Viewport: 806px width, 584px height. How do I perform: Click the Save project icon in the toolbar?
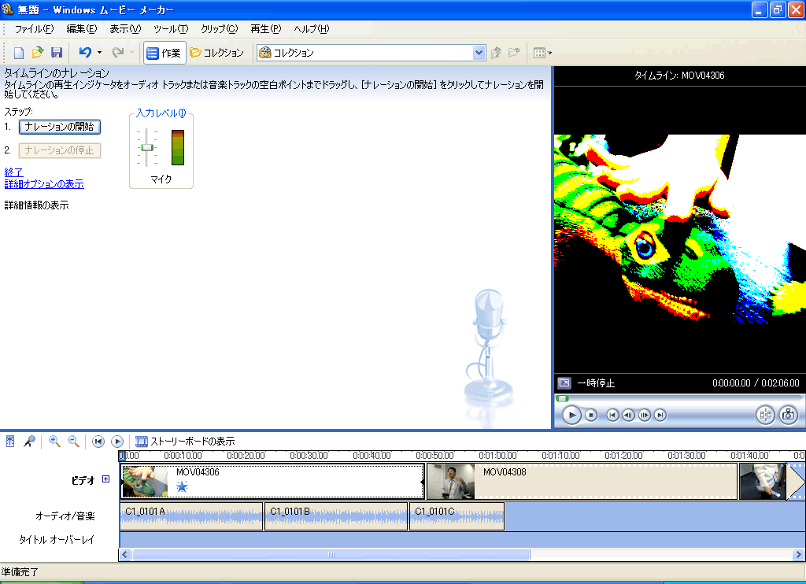click(56, 53)
